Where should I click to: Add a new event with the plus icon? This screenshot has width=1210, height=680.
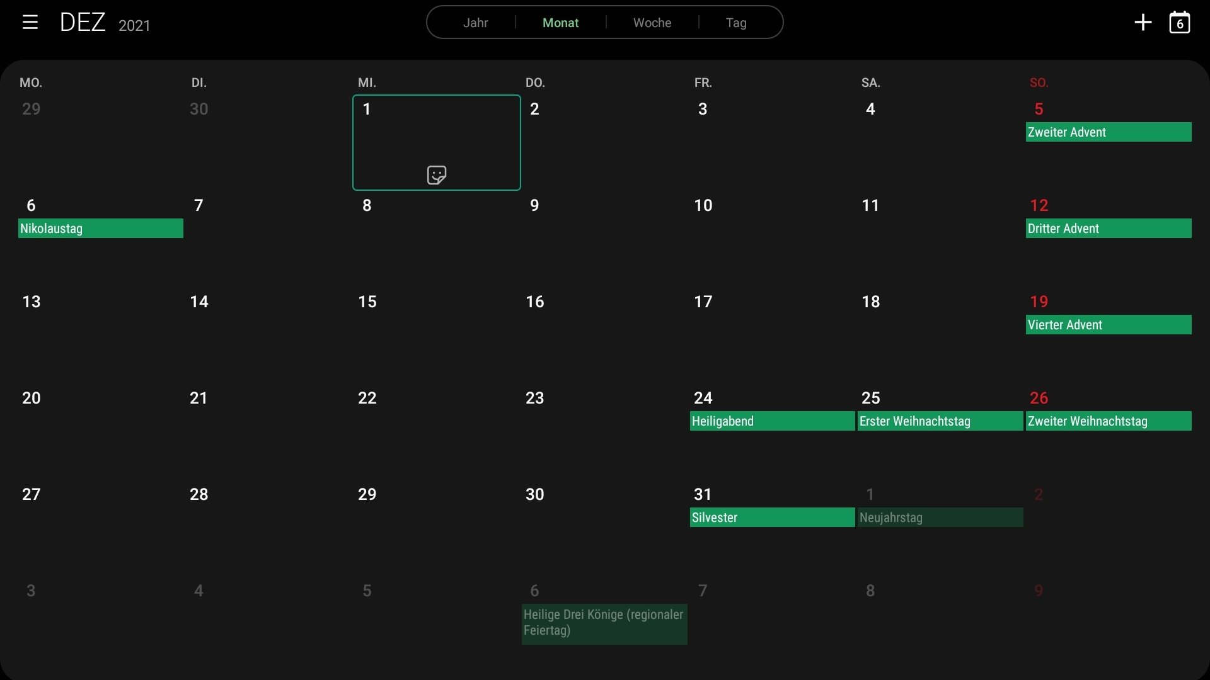pos(1143,21)
